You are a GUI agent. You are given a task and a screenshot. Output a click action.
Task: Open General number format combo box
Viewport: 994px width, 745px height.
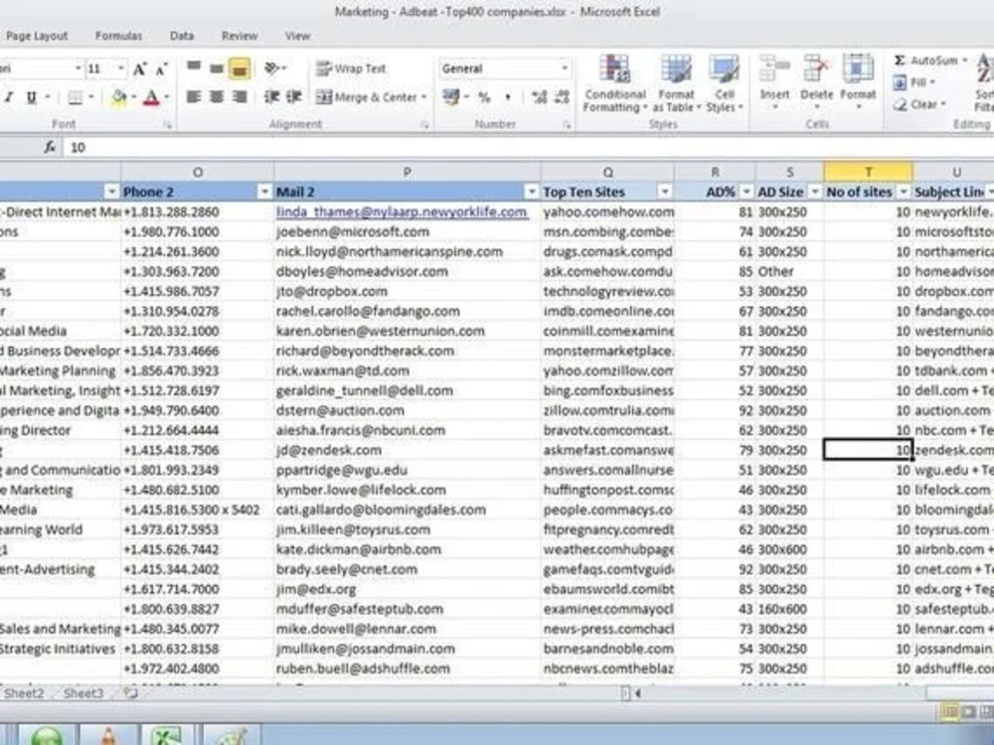coord(505,69)
